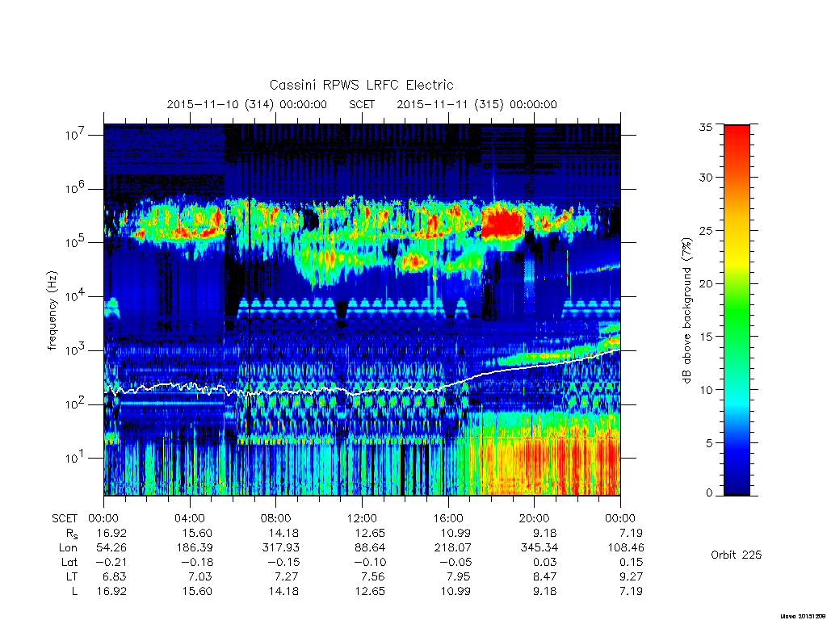Click the color bar value '35'

pyautogui.click(x=705, y=127)
